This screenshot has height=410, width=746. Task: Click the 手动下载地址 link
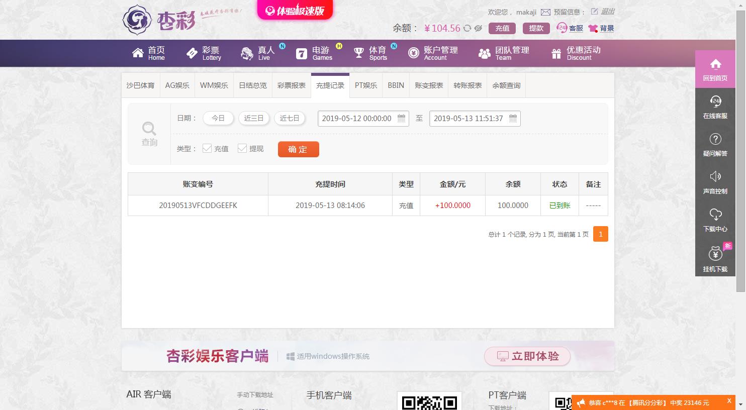[x=255, y=395]
